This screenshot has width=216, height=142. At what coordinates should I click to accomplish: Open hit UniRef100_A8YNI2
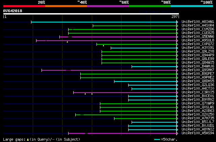tap(198, 130)
